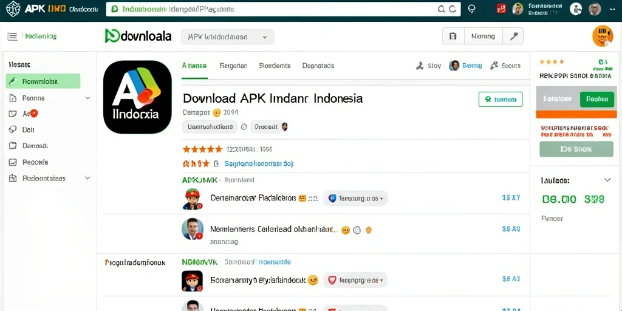The width and height of the screenshot is (622, 311).
Task: Click the Uelt sidebar icon
Action: pos(13,129)
